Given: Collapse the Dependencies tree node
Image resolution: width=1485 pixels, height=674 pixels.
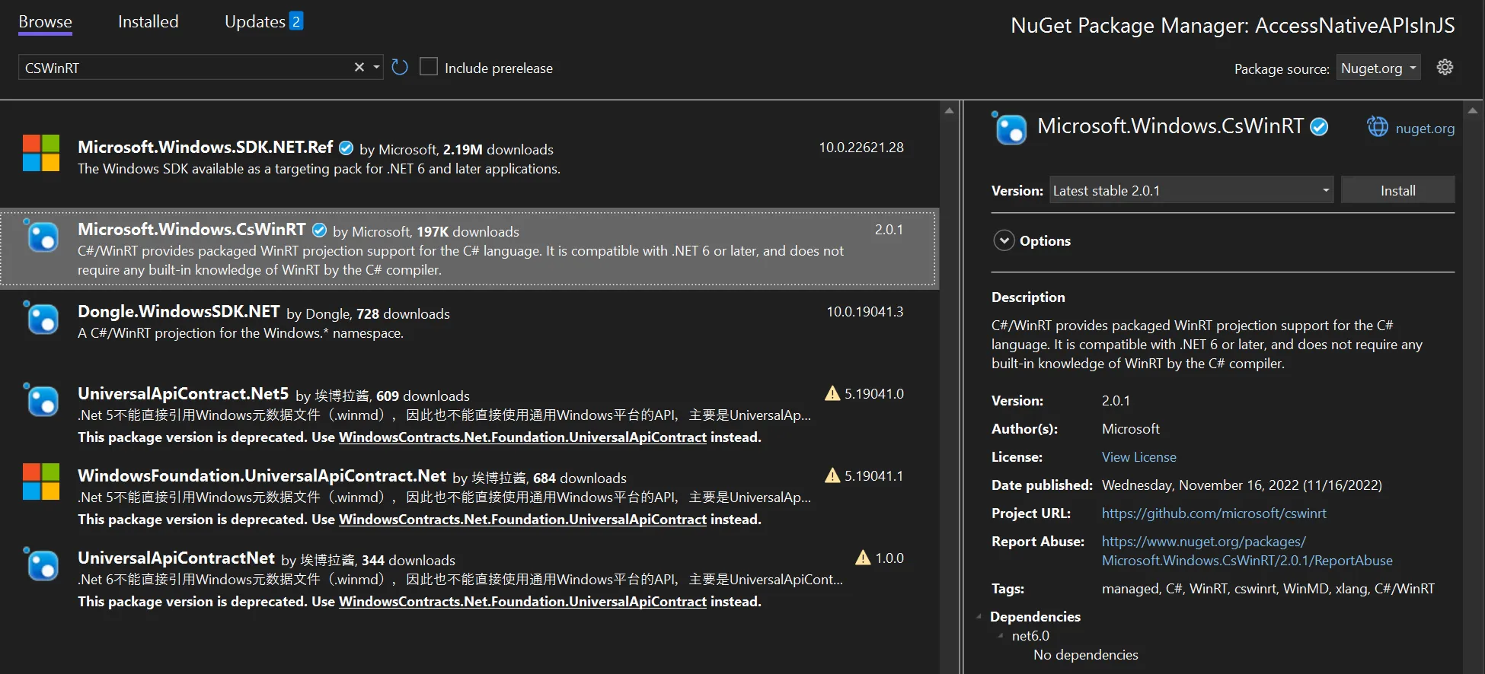Looking at the screenshot, I should coord(979,616).
